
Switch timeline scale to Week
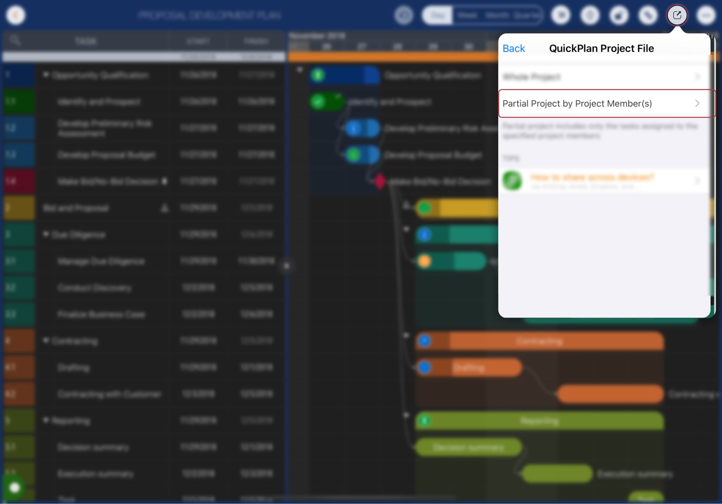(467, 15)
